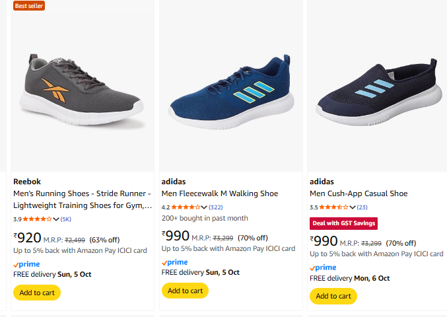Expand rating breakdown arrow for Fleecewalk shoe
447x317 pixels.
[204, 207]
